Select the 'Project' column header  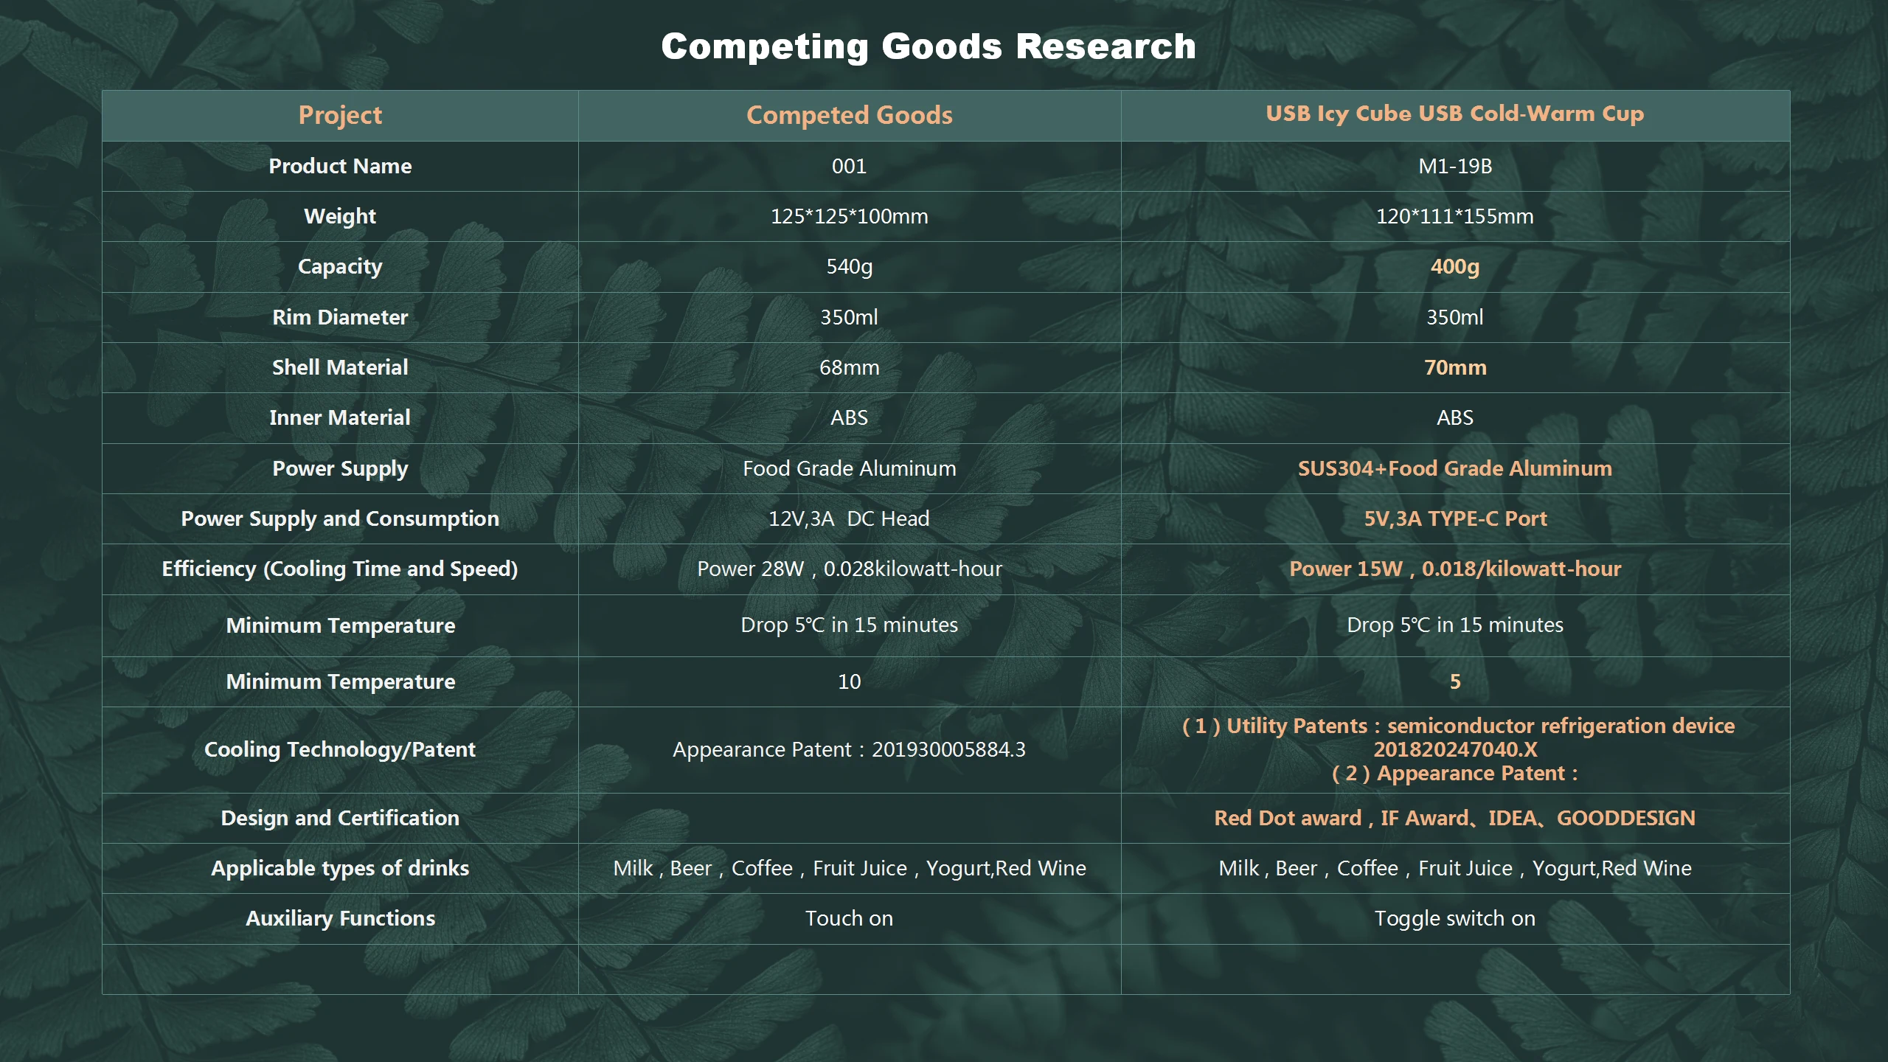(x=340, y=115)
